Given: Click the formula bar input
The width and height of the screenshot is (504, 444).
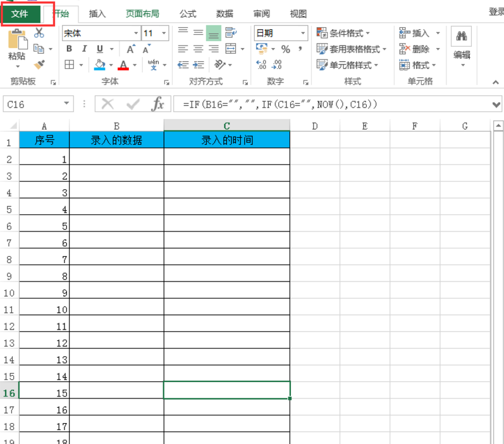Looking at the screenshot, I should 332,104.
